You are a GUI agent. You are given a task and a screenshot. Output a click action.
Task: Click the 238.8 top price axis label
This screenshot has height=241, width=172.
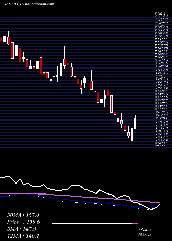coord(161,14)
